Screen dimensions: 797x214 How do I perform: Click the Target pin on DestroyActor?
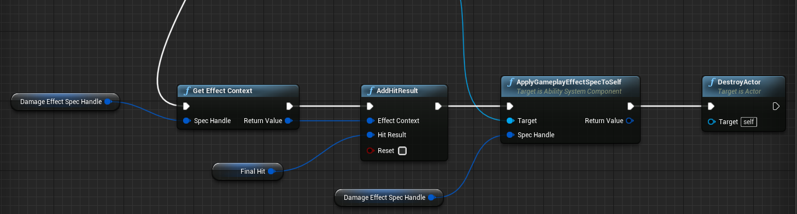pos(711,122)
